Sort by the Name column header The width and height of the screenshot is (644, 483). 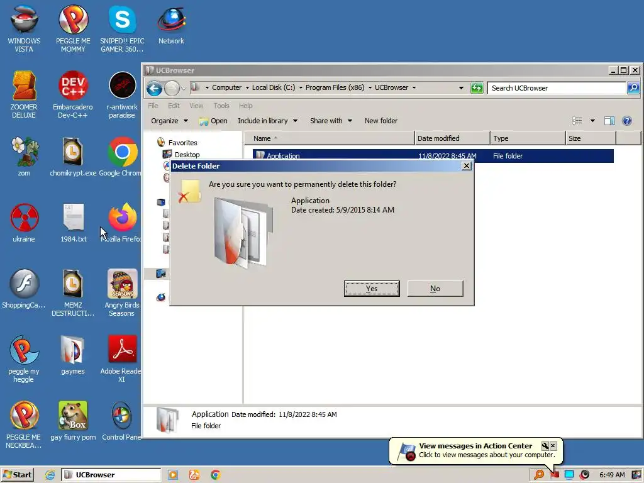point(330,138)
